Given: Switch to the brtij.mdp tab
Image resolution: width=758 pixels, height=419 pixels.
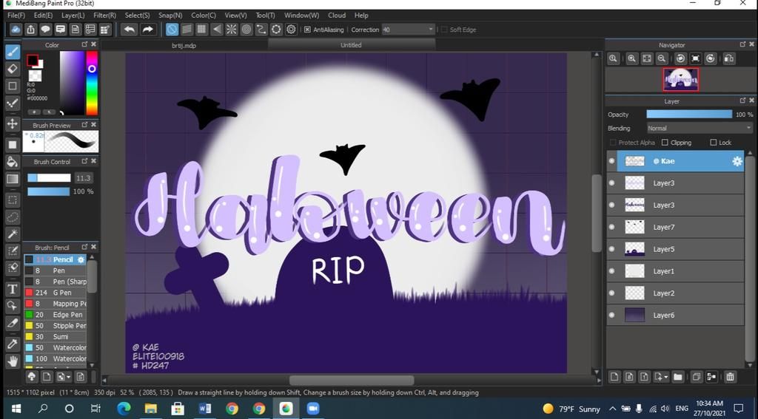Looking at the screenshot, I should 184,45.
